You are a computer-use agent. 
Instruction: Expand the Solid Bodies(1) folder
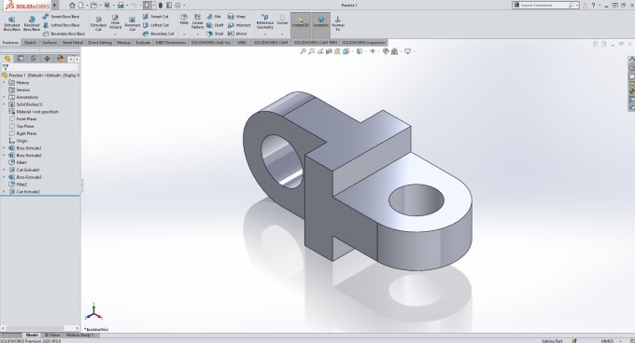(4, 104)
